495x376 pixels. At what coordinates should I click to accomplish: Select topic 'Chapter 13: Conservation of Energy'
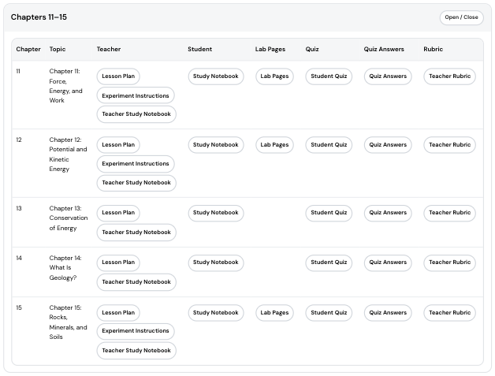(69, 218)
